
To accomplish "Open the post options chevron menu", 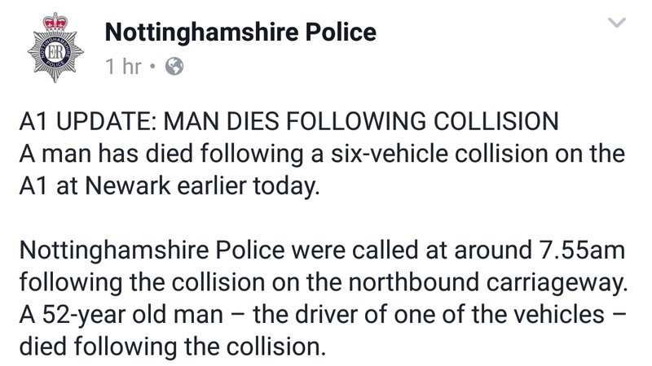I will click(619, 25).
